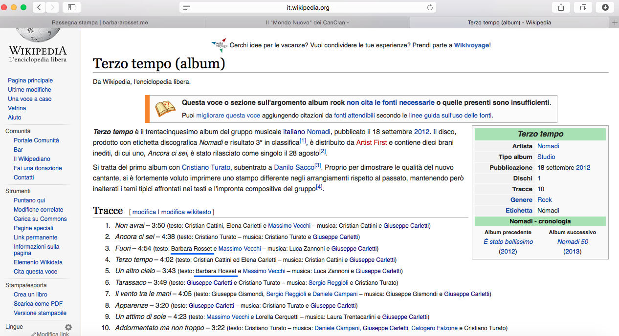Click Cita questa voce

coord(36,272)
